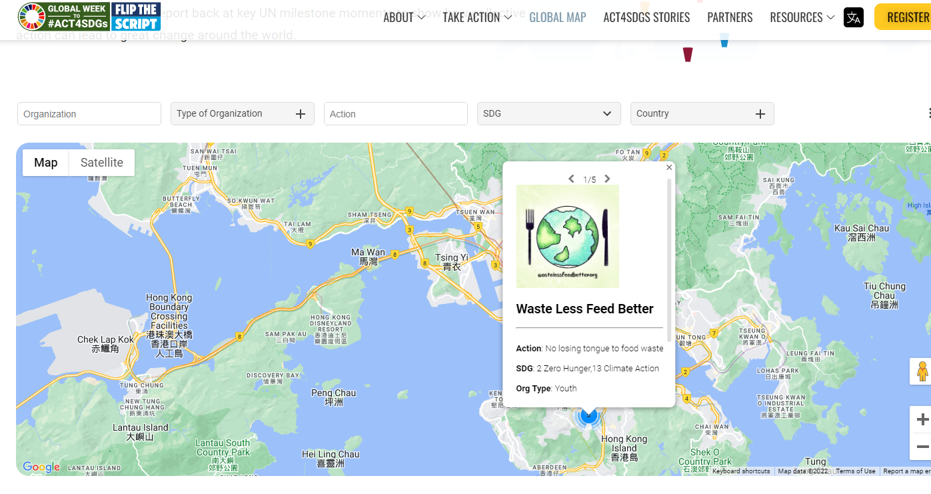The width and height of the screenshot is (931, 494).
Task: Click the Google logo on the map
Action: coord(41,467)
